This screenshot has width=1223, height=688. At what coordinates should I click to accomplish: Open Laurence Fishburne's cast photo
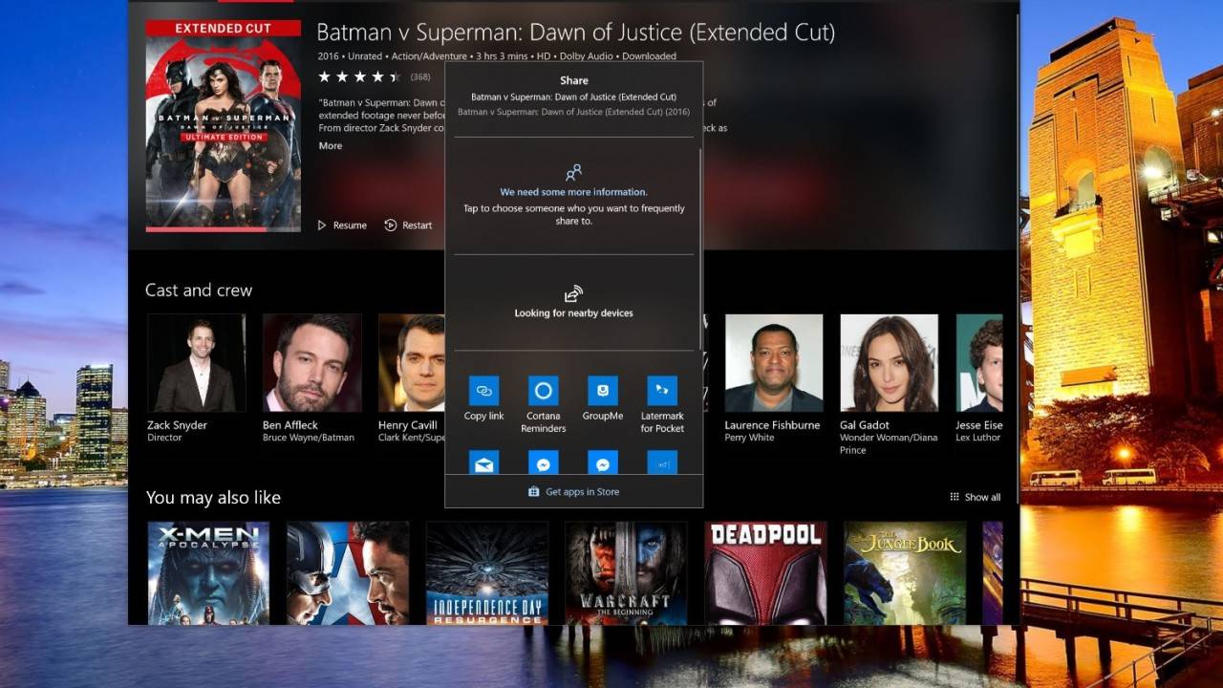tap(774, 363)
